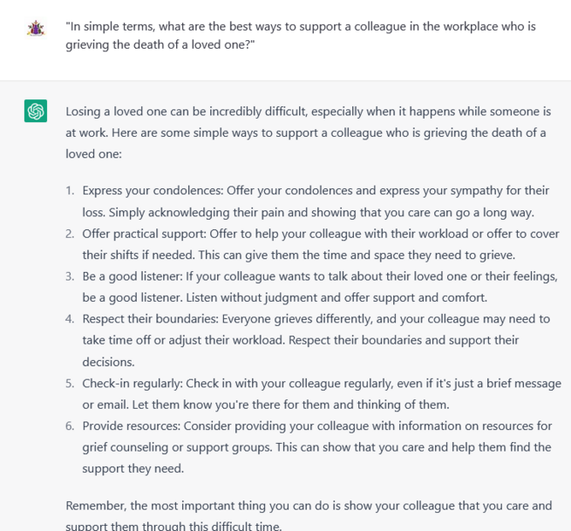
Task: Click 'loved one:' ending the intro paragraph
Action: (93, 154)
